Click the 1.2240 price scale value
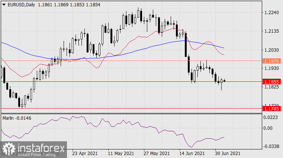The height and width of the screenshot is (158, 283). point(271,13)
